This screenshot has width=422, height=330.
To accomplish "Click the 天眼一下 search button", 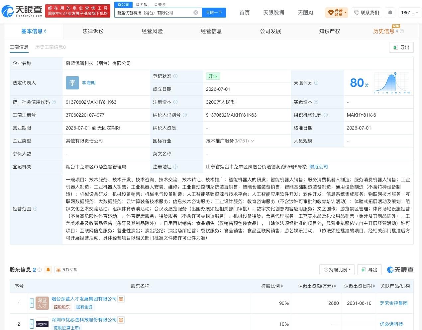I will tap(214, 13).
